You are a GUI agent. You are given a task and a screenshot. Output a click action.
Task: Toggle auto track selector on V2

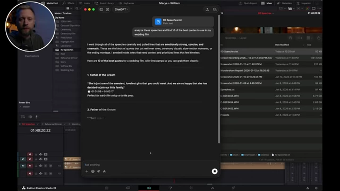tap(41, 154)
